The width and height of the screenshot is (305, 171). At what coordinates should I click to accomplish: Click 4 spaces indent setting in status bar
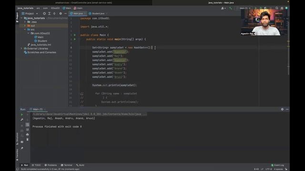[278, 169]
